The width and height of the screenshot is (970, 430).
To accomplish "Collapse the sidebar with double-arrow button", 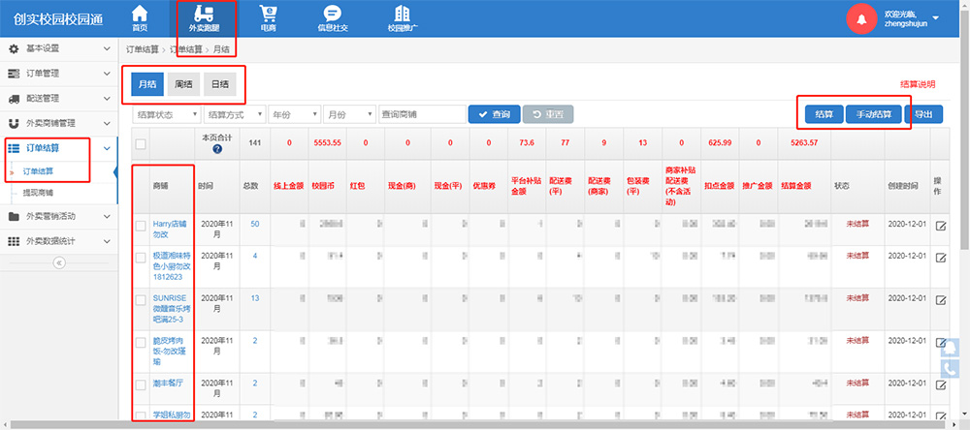I will click(58, 261).
